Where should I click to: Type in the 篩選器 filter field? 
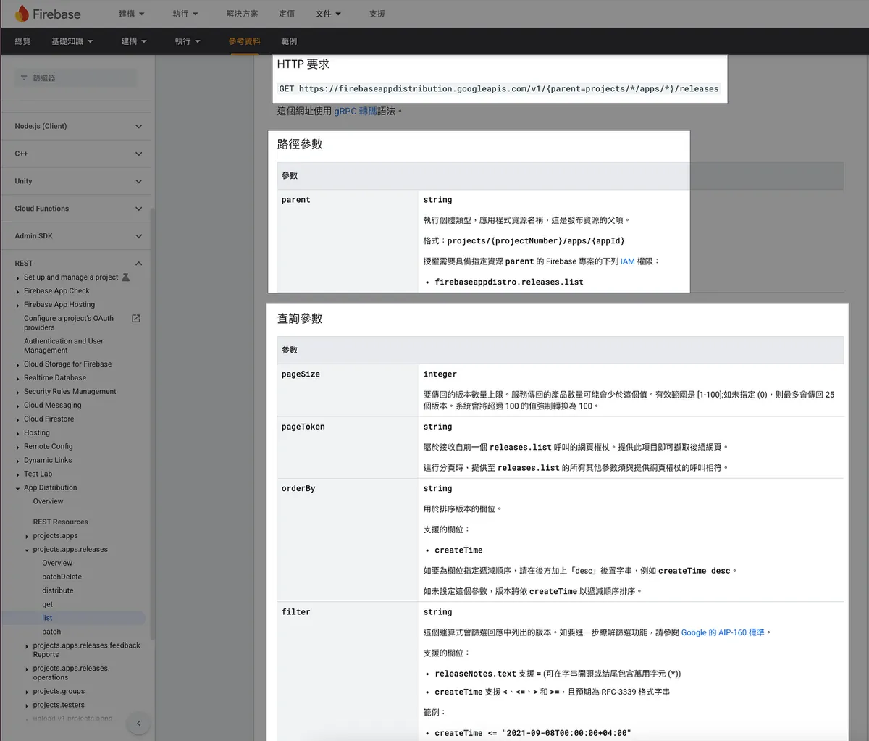point(80,78)
